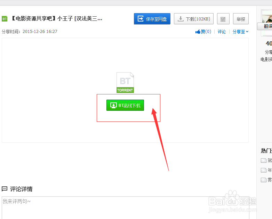This screenshot has width=272, height=219.
Task: Click the 评论详情 comment icon
Action: tap(5, 189)
